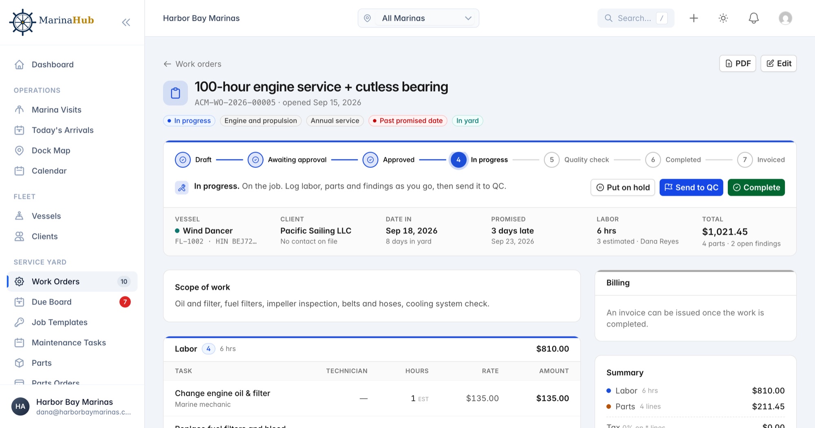Click the Search input field
This screenshot has width=815, height=428.
pyautogui.click(x=635, y=18)
